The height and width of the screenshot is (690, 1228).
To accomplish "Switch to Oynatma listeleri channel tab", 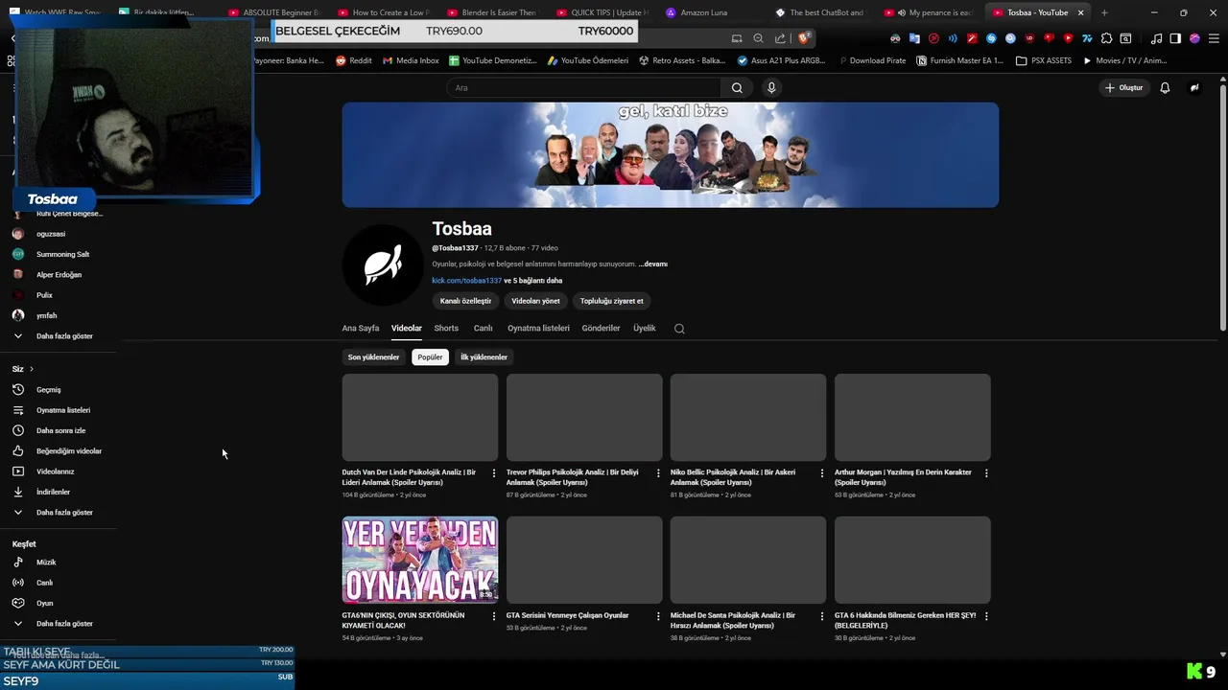I will point(538,328).
